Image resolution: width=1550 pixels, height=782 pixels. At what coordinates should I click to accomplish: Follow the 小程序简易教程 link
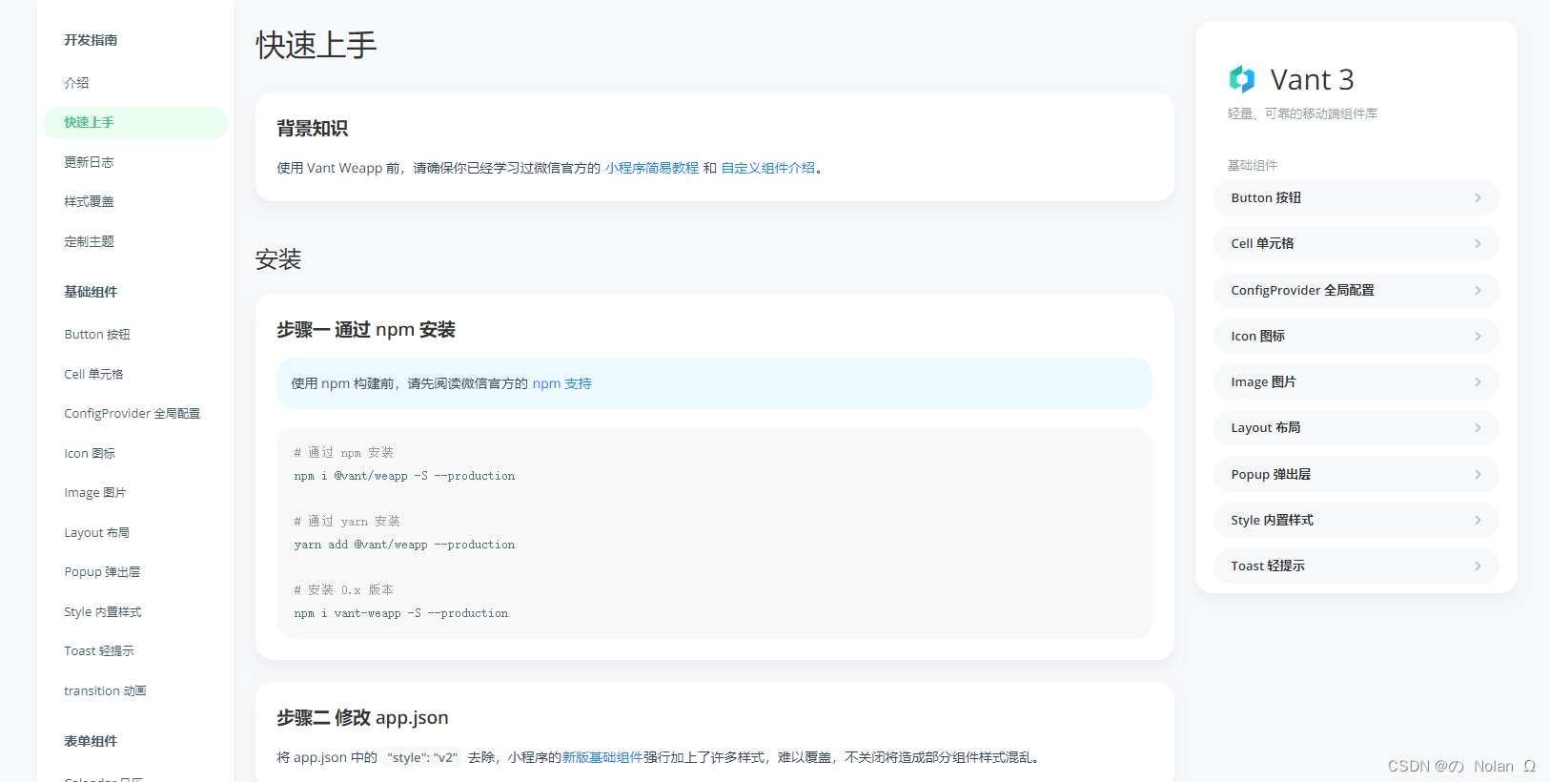click(652, 168)
